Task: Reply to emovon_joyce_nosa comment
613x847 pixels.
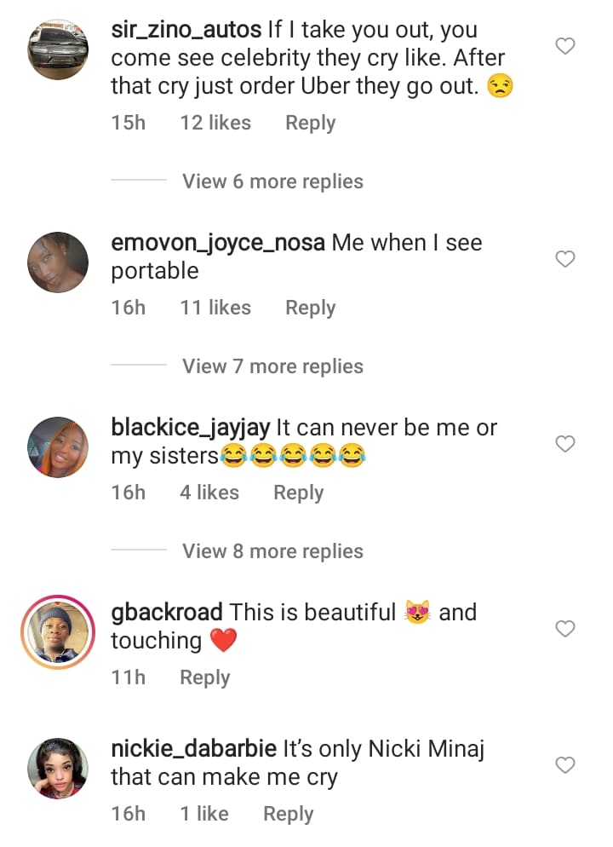Action: [x=310, y=308]
